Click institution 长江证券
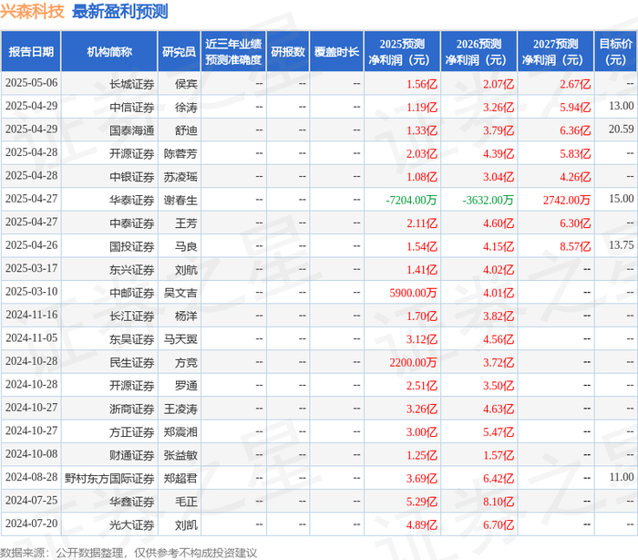This screenshot has height=560, width=638. pos(132,316)
